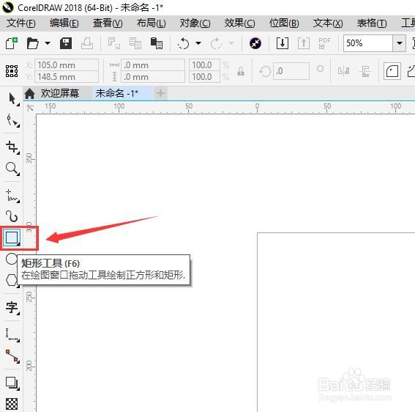Open the 表格(T) menu
The image size is (415, 412).
click(x=372, y=23)
